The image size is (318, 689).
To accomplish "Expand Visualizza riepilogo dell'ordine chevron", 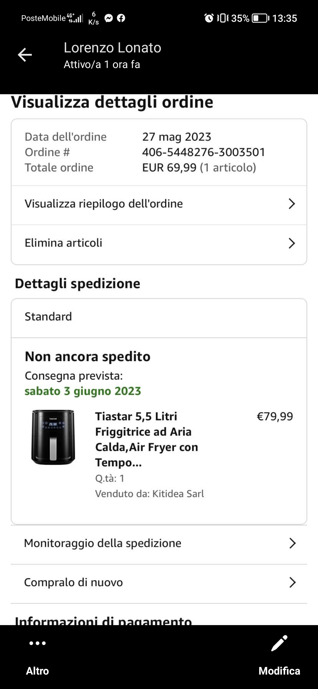I will [x=291, y=204].
